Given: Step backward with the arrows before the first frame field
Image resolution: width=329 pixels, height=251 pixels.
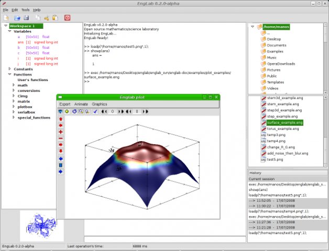Looking at the screenshot, I should (x=104, y=112).
